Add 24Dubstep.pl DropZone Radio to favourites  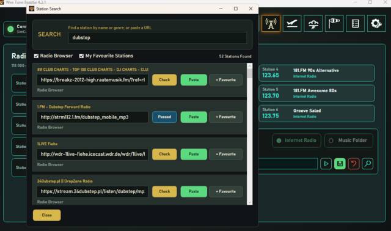(225, 191)
